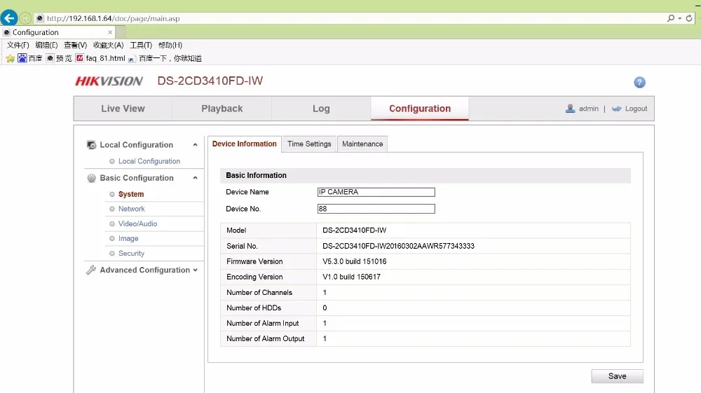The image size is (701, 393).
Task: Click the Hikvision logo
Action: tap(109, 81)
